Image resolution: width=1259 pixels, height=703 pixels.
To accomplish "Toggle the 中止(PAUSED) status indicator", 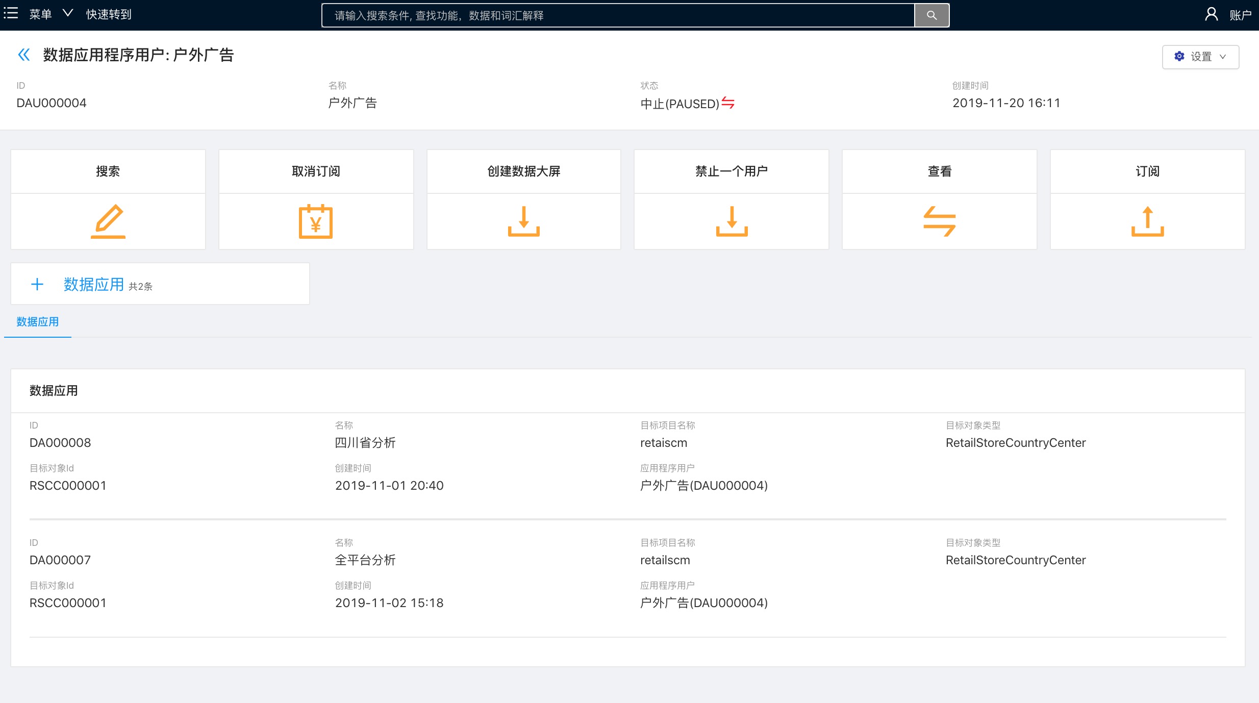I will [729, 103].
